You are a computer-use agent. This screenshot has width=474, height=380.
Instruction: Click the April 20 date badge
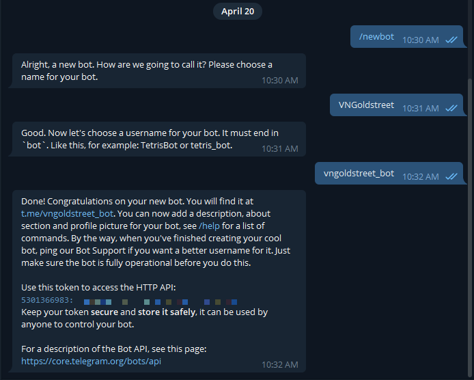pos(237,11)
